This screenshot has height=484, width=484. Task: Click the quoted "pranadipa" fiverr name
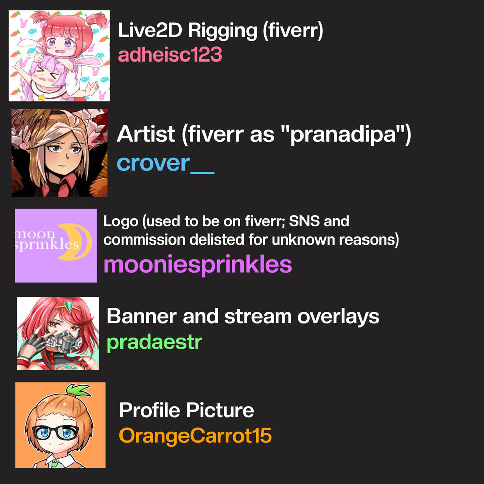[x=343, y=135]
